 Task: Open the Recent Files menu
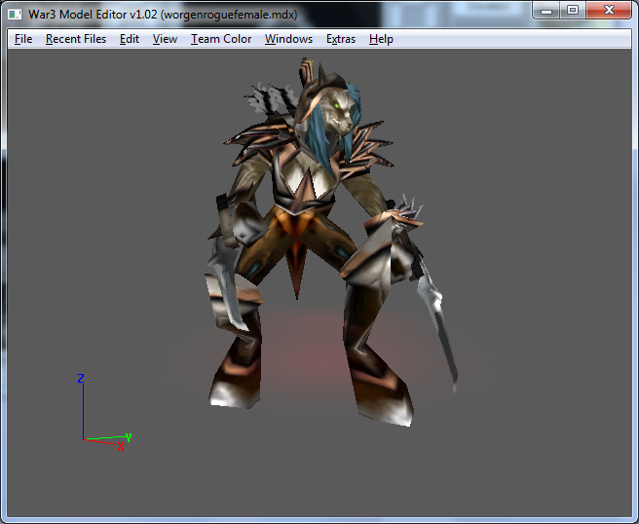pos(76,39)
